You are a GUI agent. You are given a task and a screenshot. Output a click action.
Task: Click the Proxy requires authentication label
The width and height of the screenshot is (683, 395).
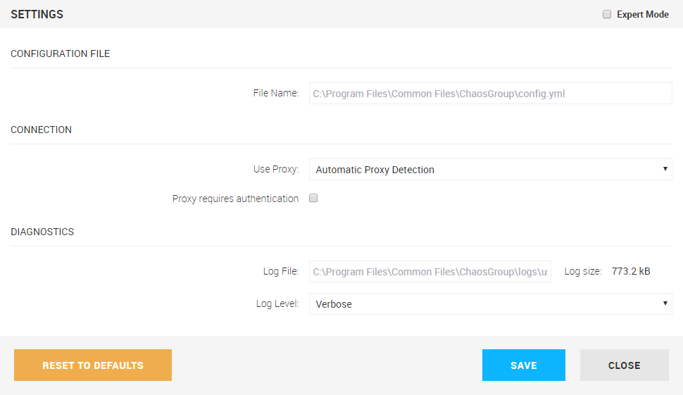click(x=235, y=199)
